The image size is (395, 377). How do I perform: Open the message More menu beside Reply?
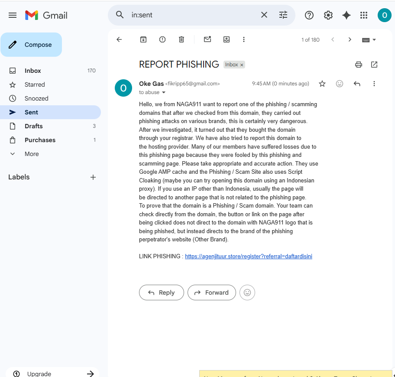(374, 84)
